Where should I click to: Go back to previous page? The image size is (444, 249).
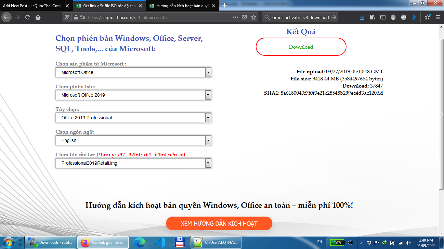pyautogui.click(x=7, y=18)
